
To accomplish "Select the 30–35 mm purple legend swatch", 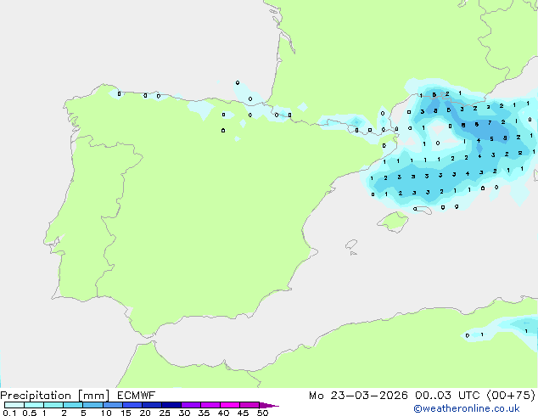I will tap(191, 405).
